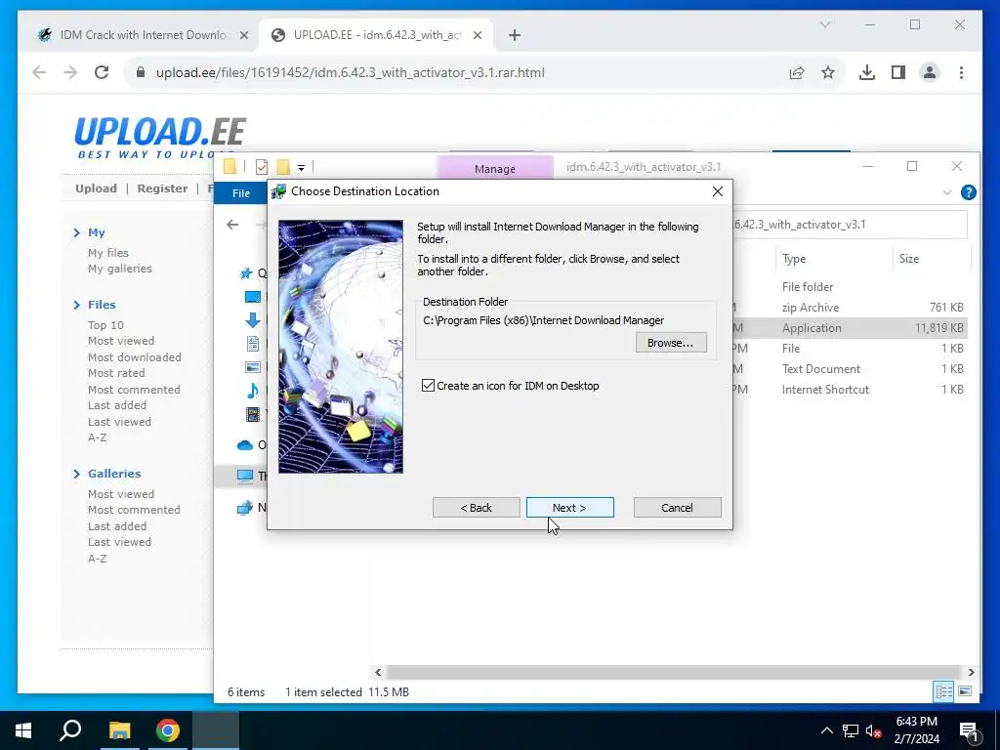Image resolution: width=1000 pixels, height=750 pixels.
Task: Sort by Type column header
Action: click(x=794, y=258)
